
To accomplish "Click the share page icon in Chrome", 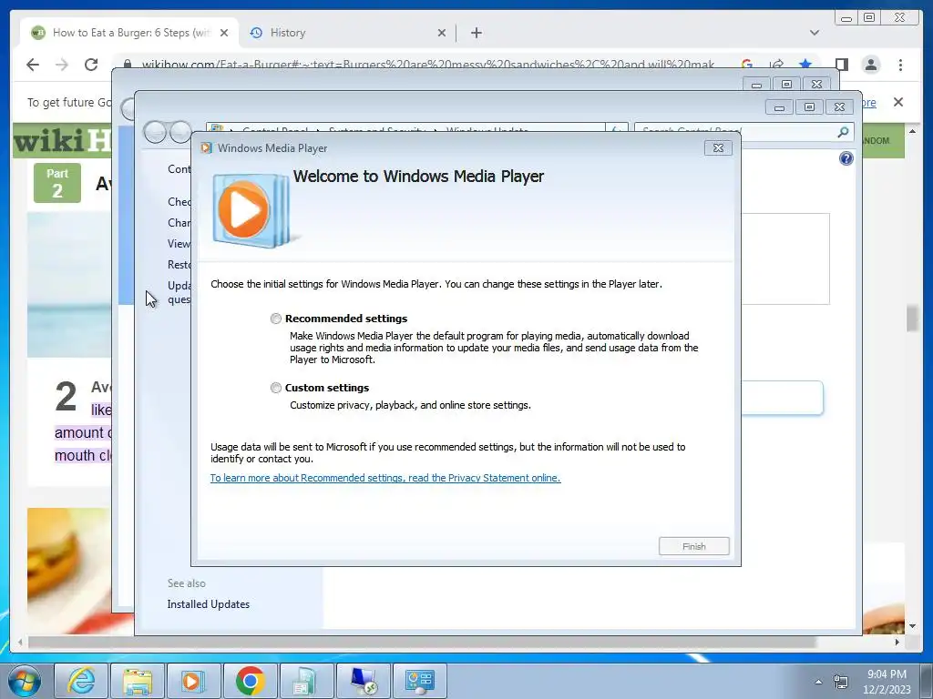I will pos(776,65).
